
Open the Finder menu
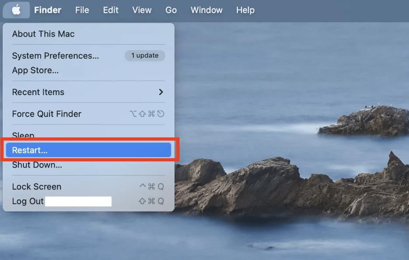[48, 10]
